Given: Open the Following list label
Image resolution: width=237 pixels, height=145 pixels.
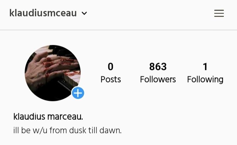Looking at the screenshot, I should click(205, 80).
